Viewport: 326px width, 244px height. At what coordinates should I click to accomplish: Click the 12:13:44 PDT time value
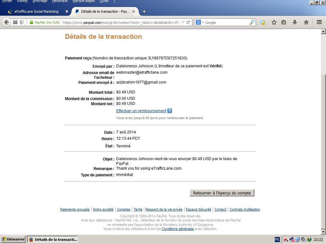[x=128, y=139]
